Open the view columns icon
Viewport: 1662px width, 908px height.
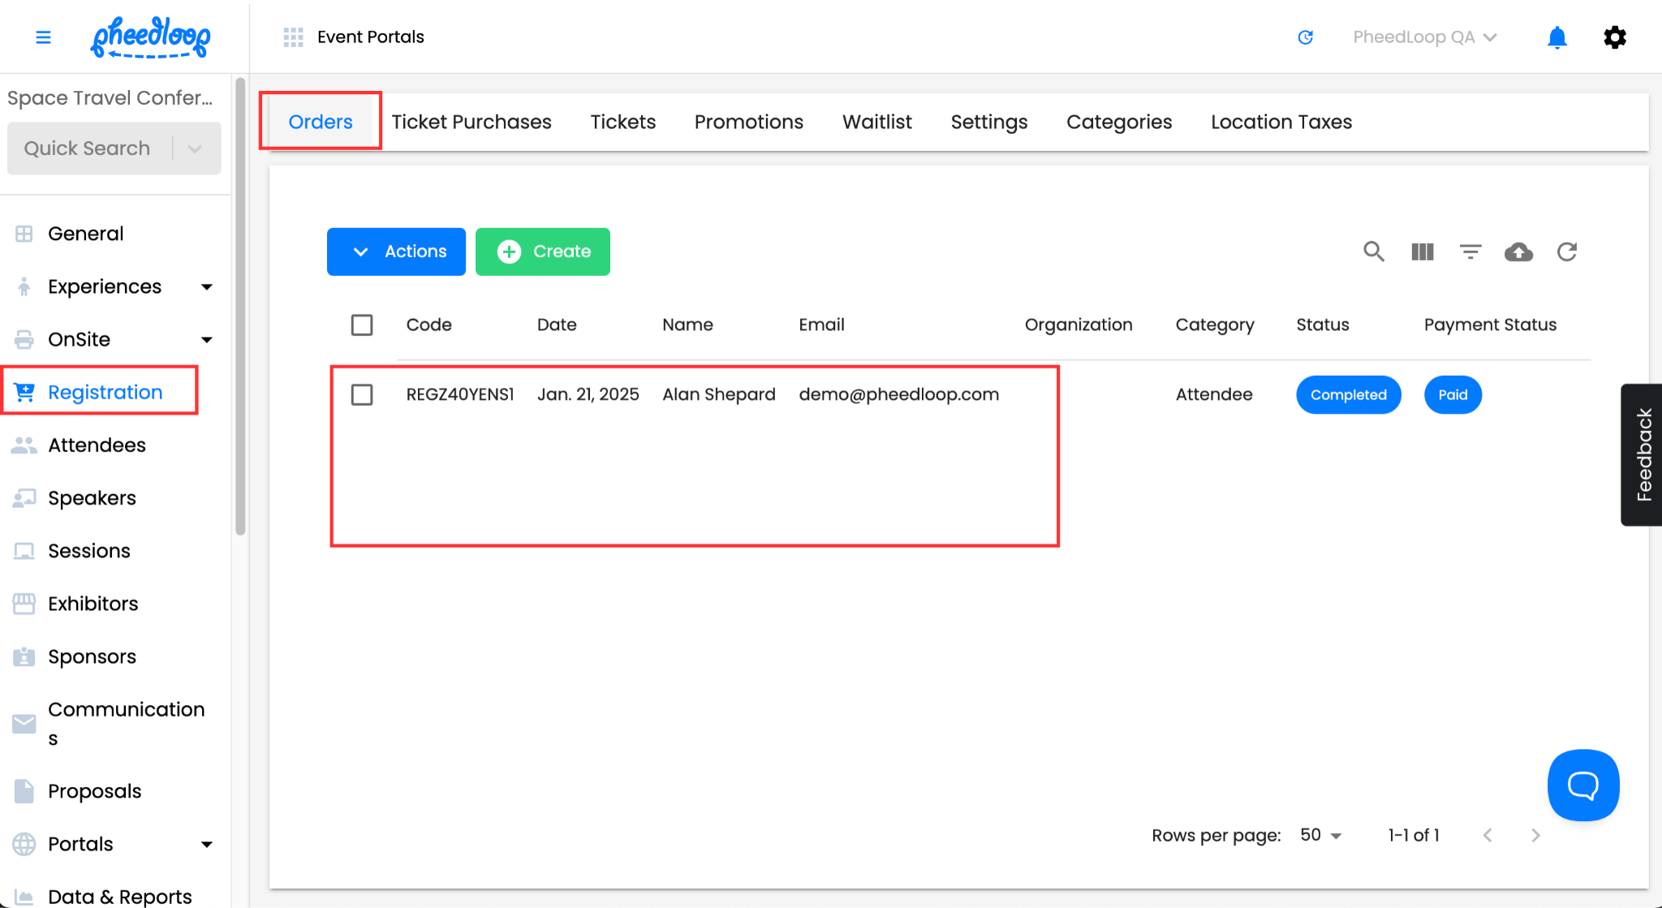(x=1422, y=252)
